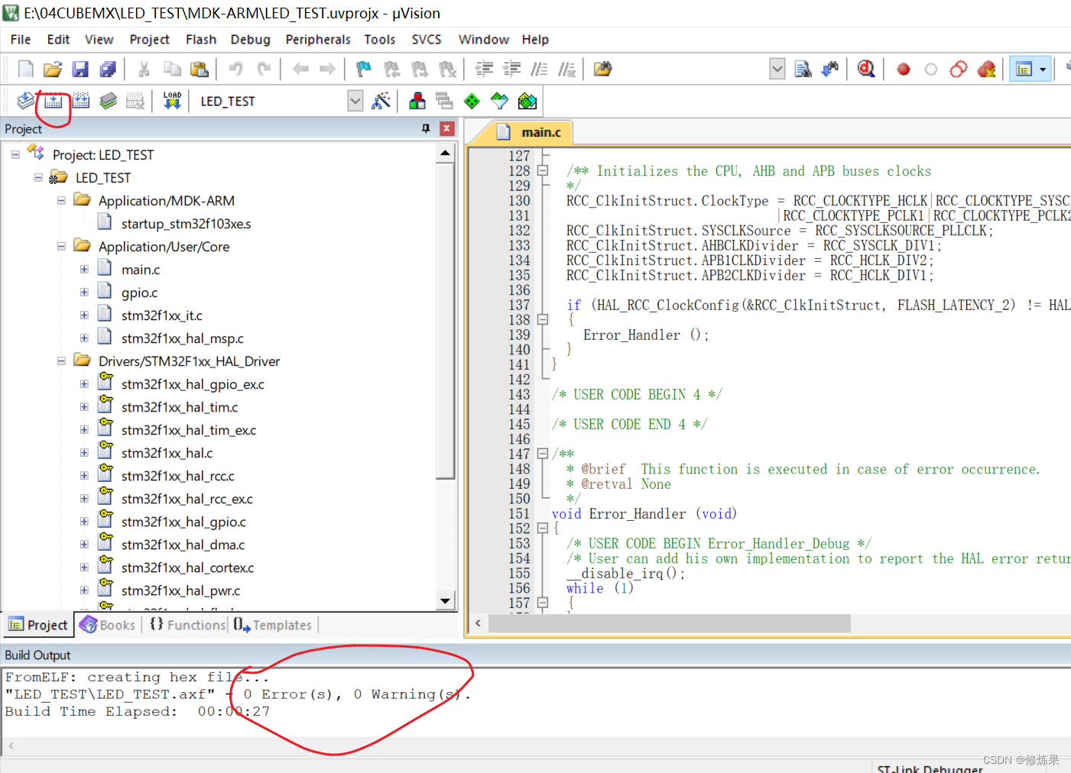Open Options for Target with the wand icon
1071x773 pixels.
(381, 101)
